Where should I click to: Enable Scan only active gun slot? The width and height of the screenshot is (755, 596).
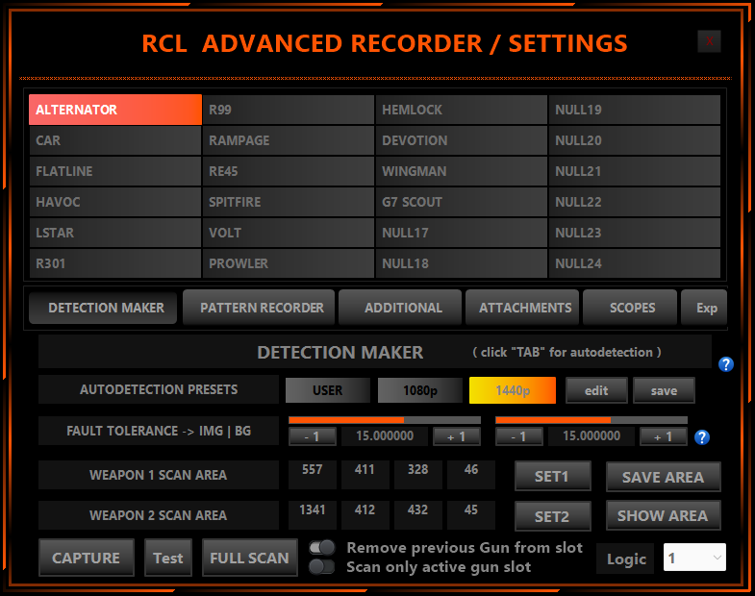322,566
